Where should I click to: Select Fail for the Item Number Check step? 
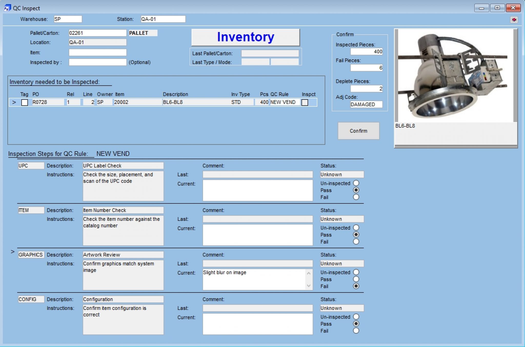point(356,241)
